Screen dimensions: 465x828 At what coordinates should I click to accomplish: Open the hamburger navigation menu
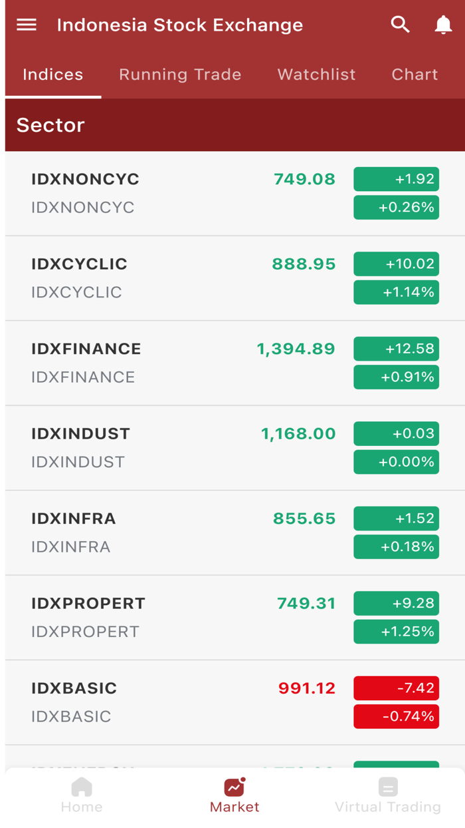(x=26, y=25)
